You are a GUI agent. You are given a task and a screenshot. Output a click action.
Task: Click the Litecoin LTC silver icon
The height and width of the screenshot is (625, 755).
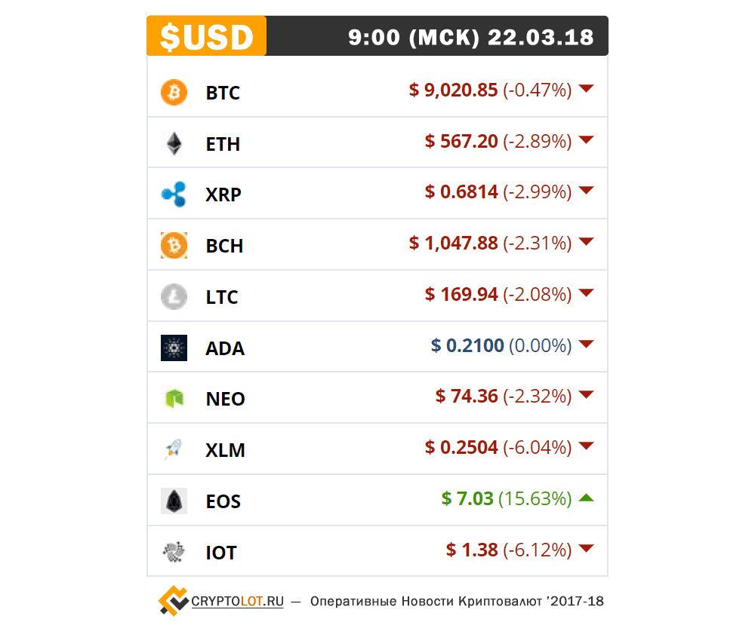click(x=174, y=296)
